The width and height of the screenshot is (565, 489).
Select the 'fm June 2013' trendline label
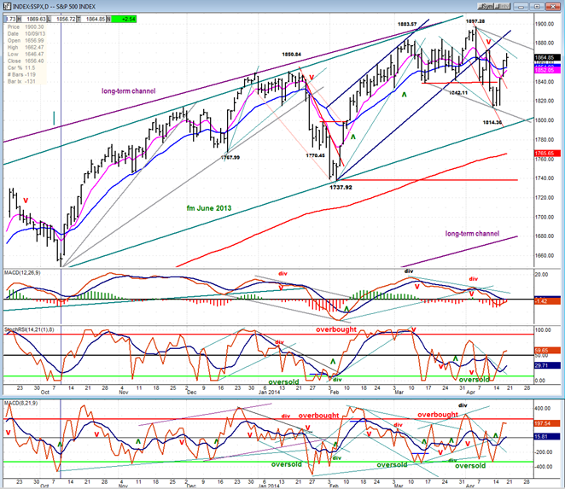(x=209, y=208)
